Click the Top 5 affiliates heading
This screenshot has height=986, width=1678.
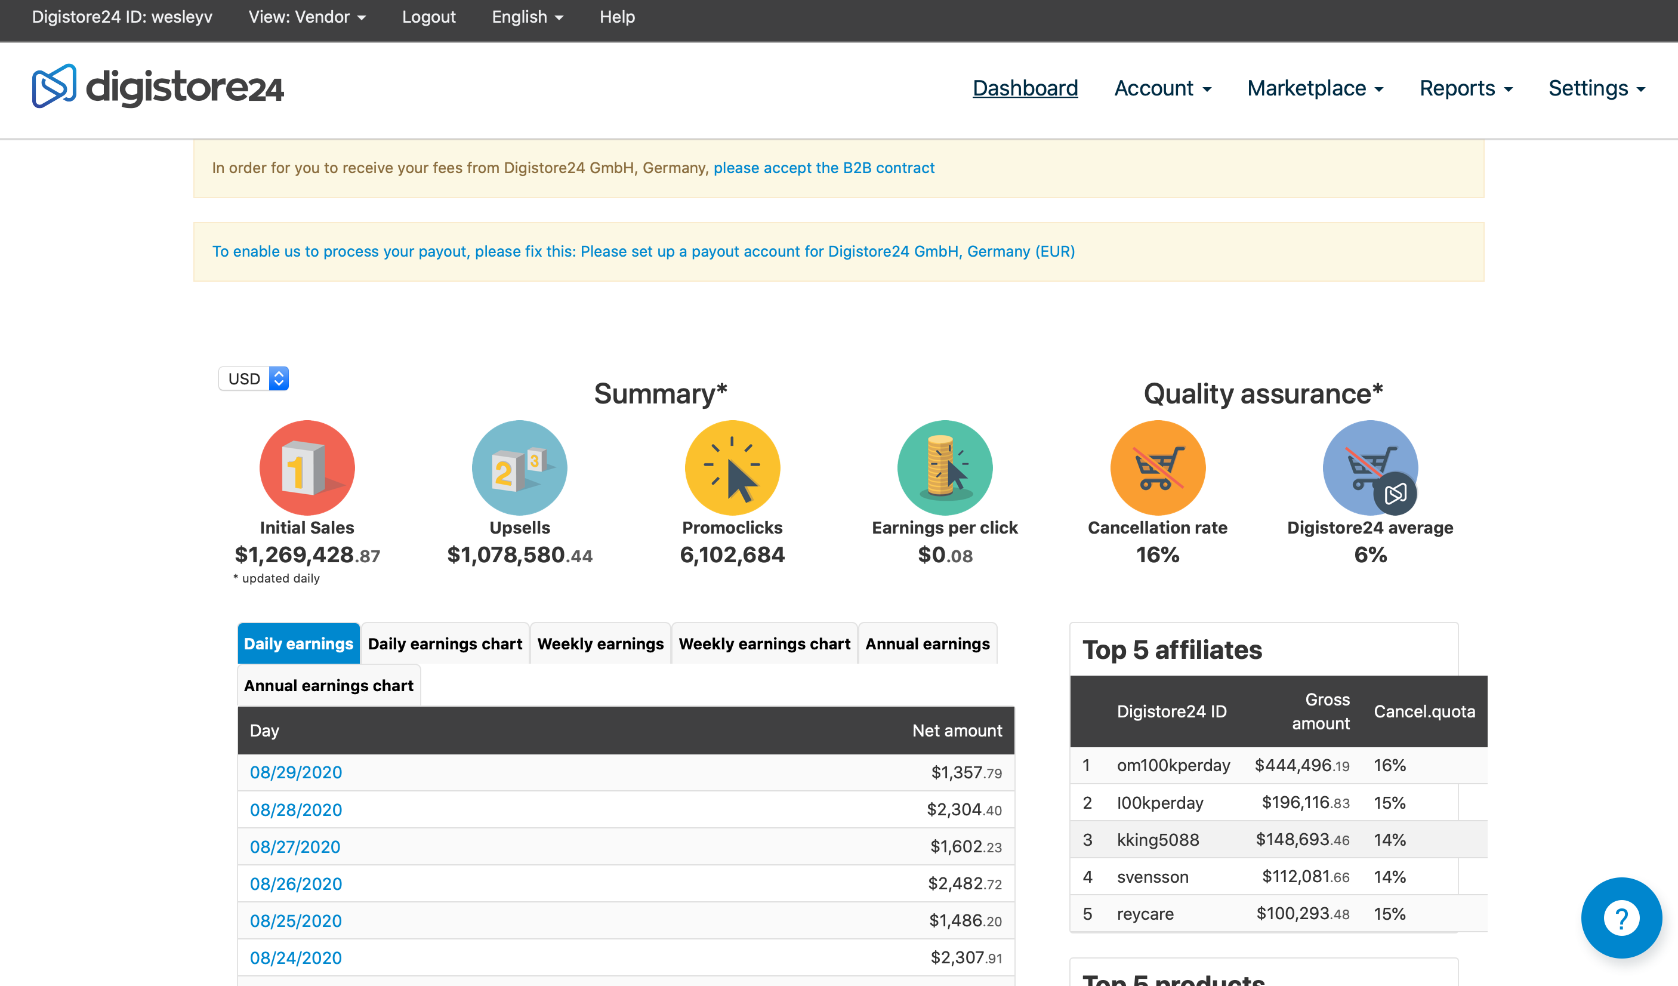[x=1172, y=649]
